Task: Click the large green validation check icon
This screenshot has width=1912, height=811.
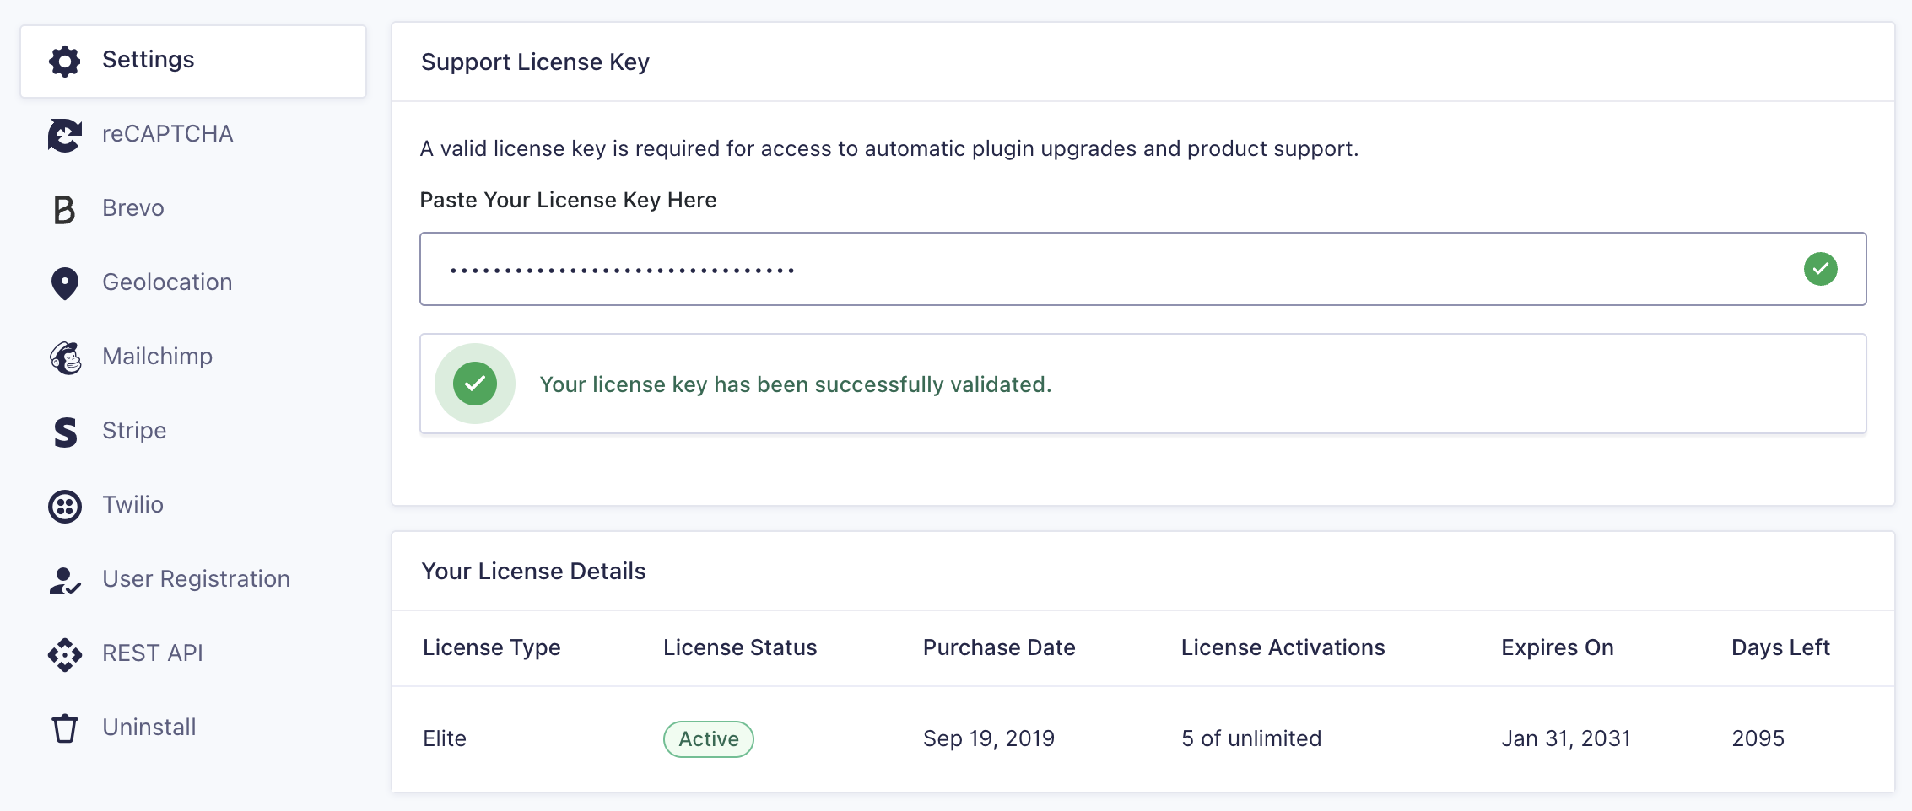Action: 475,384
